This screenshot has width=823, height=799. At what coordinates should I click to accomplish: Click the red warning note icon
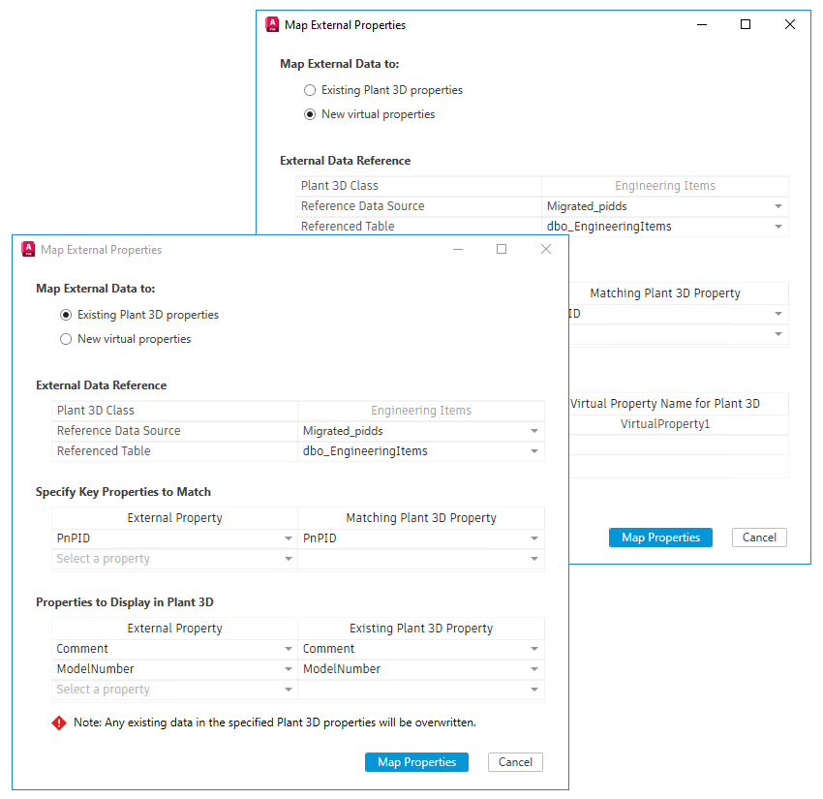[x=59, y=722]
